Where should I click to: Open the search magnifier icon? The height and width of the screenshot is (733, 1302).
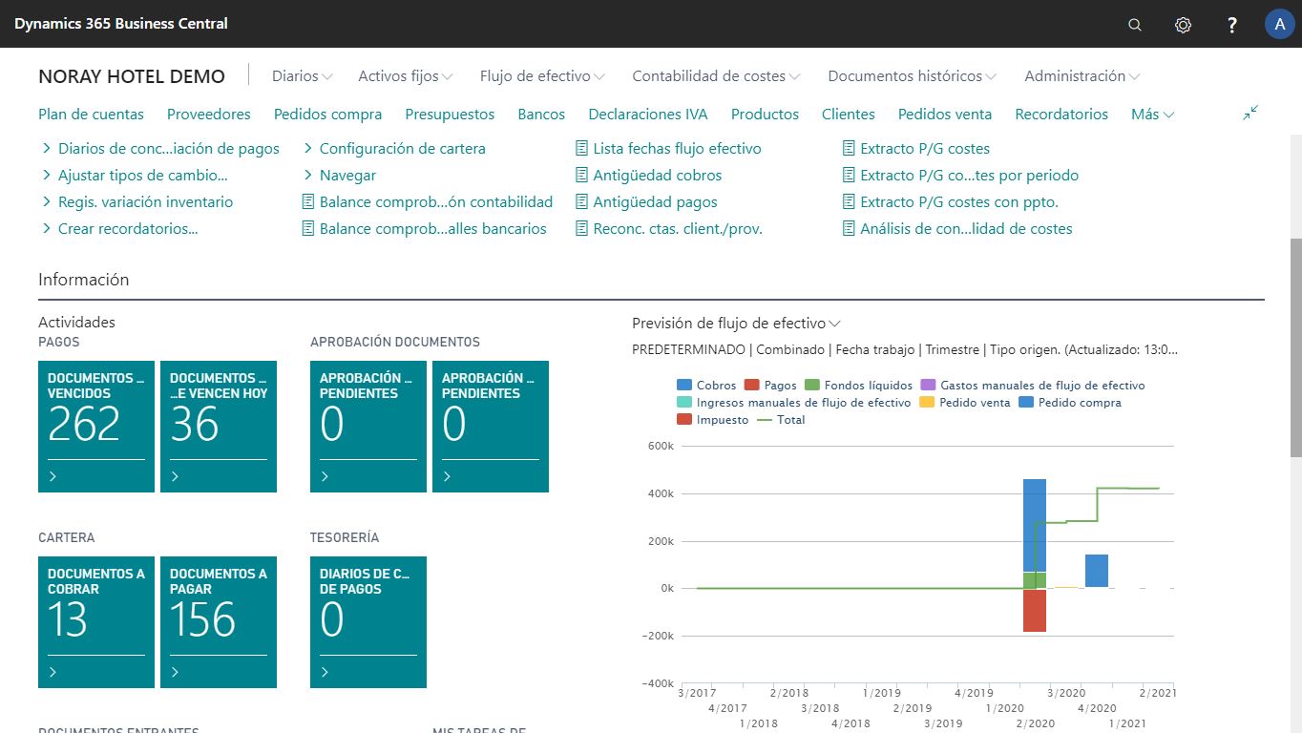tap(1135, 25)
